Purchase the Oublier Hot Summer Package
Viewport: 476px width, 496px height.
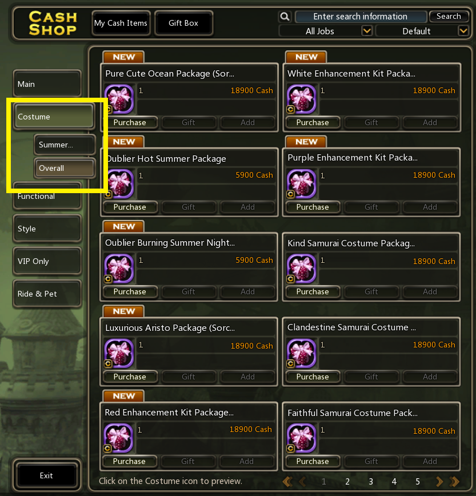click(x=130, y=207)
